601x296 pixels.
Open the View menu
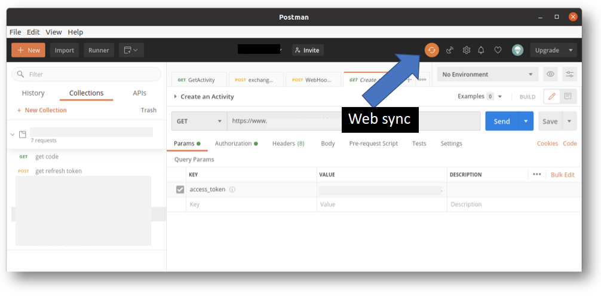[54, 32]
